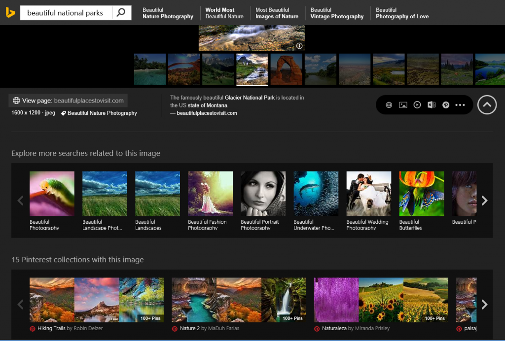This screenshot has width=505, height=341.
Task: Open more options via the ellipsis icon
Action: (460, 104)
